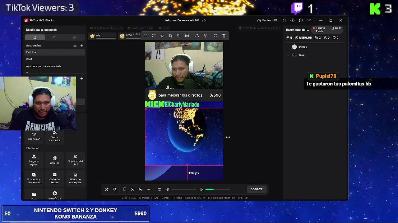This screenshot has width=398, height=223.
Task: Open Bolsa de obsequios interaction
Action: tap(75, 178)
